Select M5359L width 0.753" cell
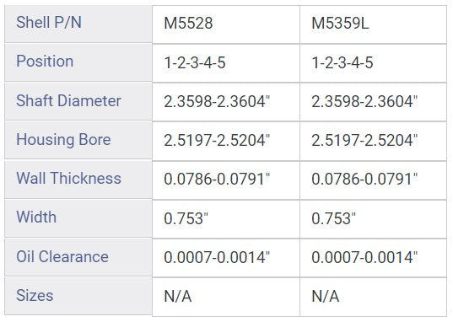 point(373,219)
